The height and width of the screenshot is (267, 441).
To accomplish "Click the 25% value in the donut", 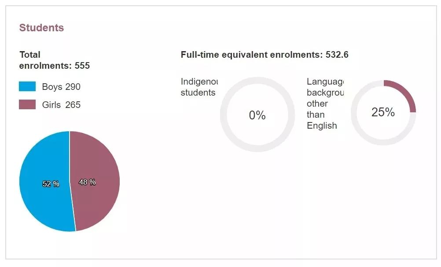I will pyautogui.click(x=383, y=112).
